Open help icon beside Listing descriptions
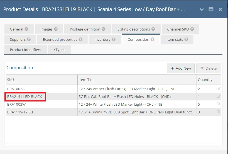Viewport: 228px width, 160px height. tap(153, 29)
